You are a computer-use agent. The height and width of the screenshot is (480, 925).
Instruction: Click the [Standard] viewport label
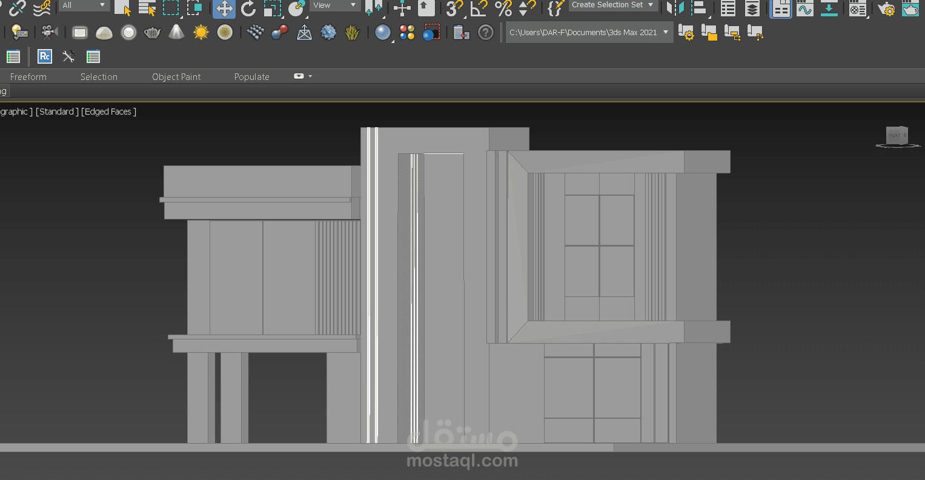[57, 112]
